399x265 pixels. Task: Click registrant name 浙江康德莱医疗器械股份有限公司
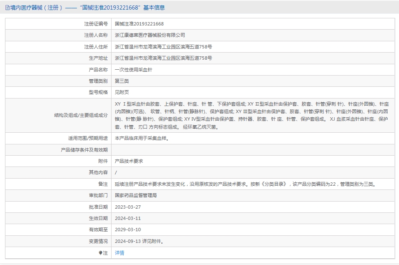click(150, 35)
